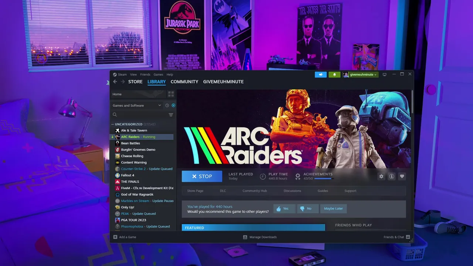Switch to the STORE tab
Viewport: 473px width, 266px height.
tap(135, 82)
